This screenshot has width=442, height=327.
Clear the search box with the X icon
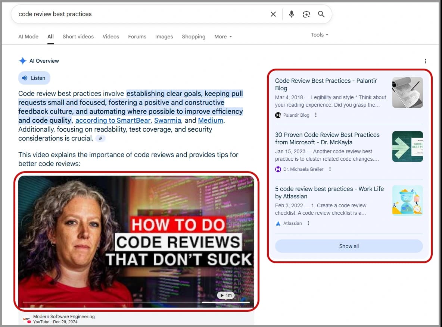(273, 14)
